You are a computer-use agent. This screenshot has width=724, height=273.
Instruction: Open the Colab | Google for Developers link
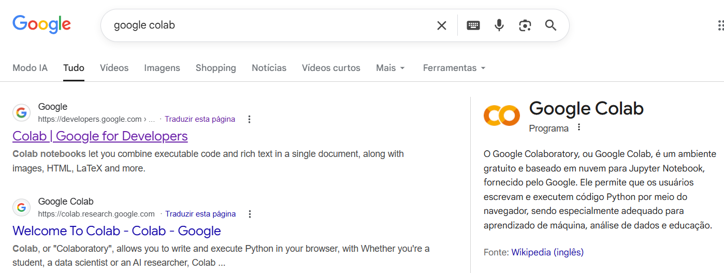[100, 136]
